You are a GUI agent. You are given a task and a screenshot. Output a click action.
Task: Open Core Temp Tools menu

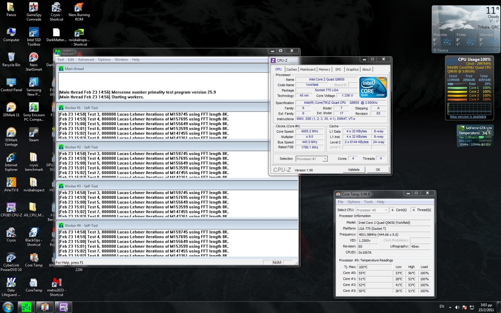pyautogui.click(x=368, y=202)
